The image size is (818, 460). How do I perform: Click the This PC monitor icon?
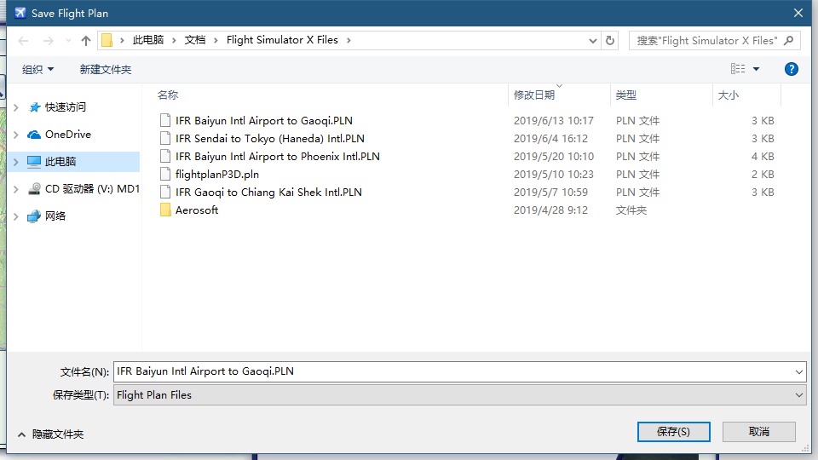click(34, 162)
